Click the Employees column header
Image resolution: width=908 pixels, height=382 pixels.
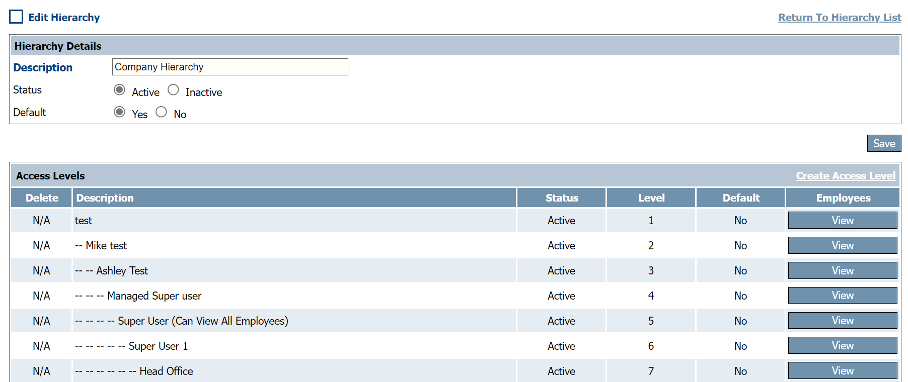(x=843, y=198)
